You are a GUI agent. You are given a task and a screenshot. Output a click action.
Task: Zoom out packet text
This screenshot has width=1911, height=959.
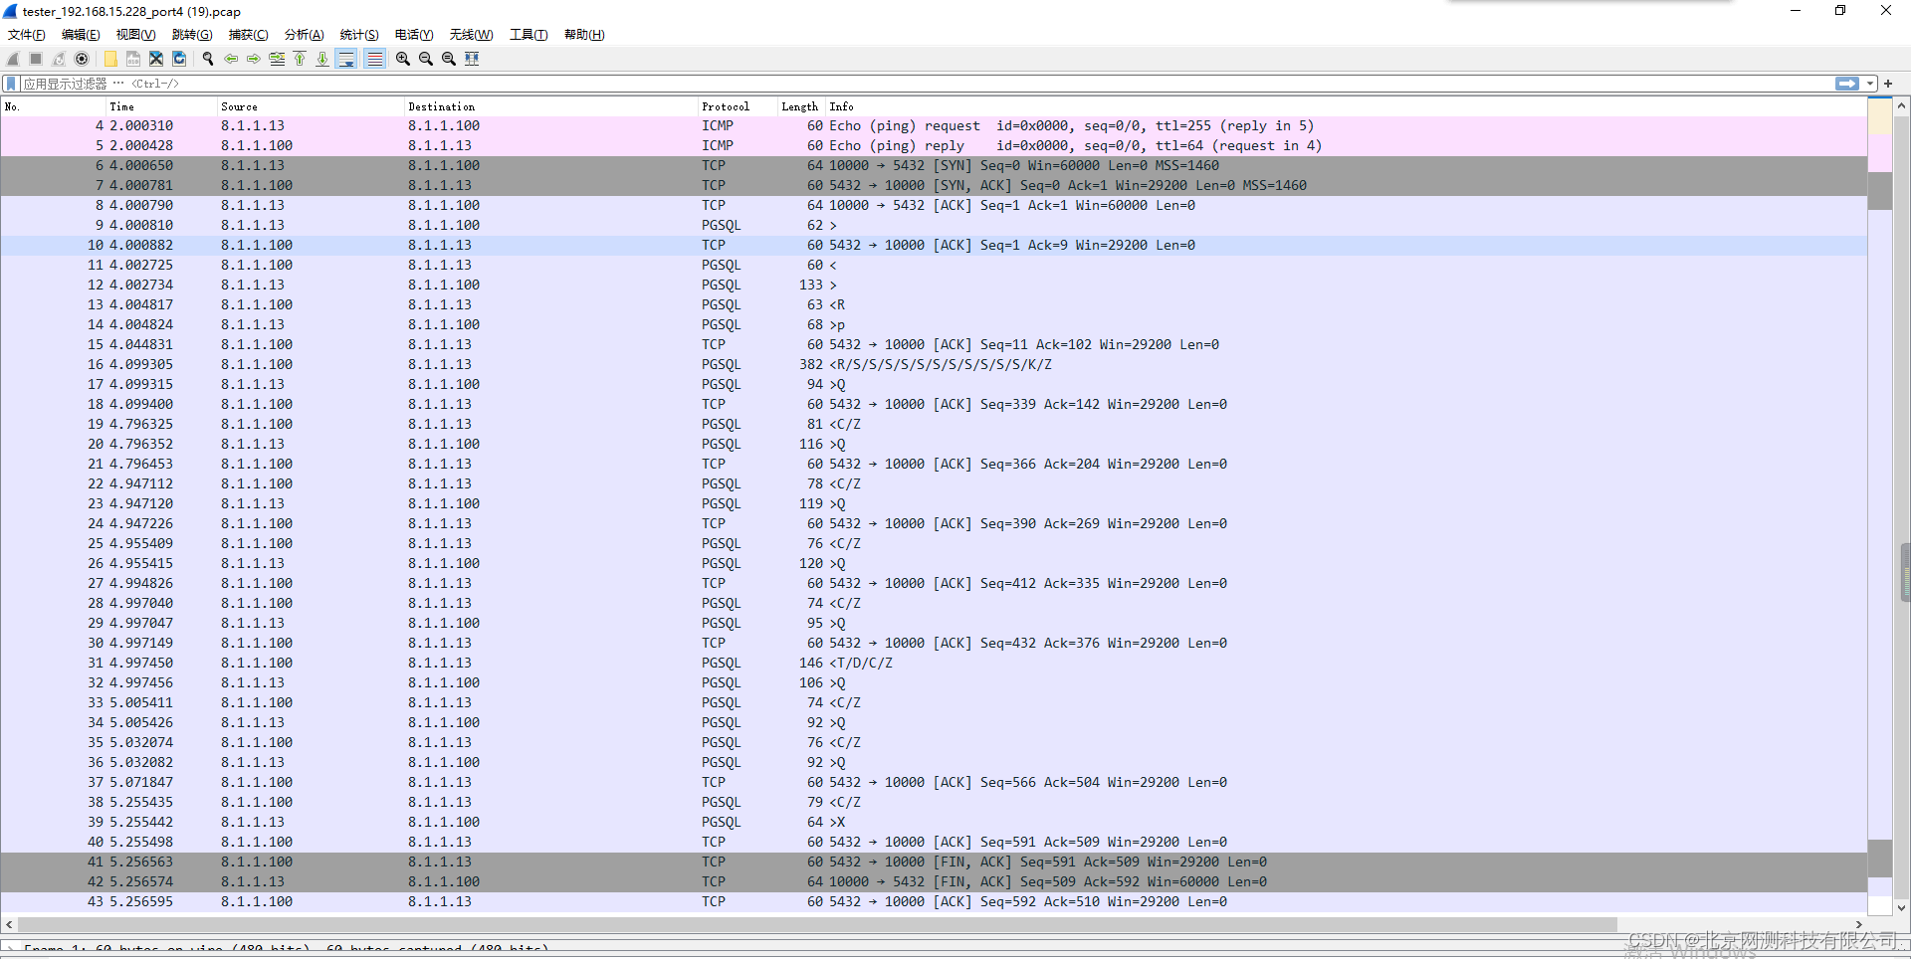tap(426, 59)
